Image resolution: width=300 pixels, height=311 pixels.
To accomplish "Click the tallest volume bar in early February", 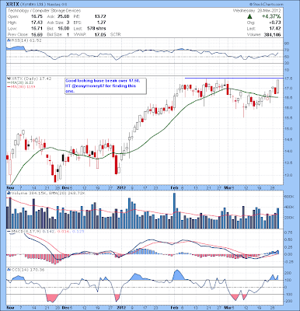I will point(174,211).
